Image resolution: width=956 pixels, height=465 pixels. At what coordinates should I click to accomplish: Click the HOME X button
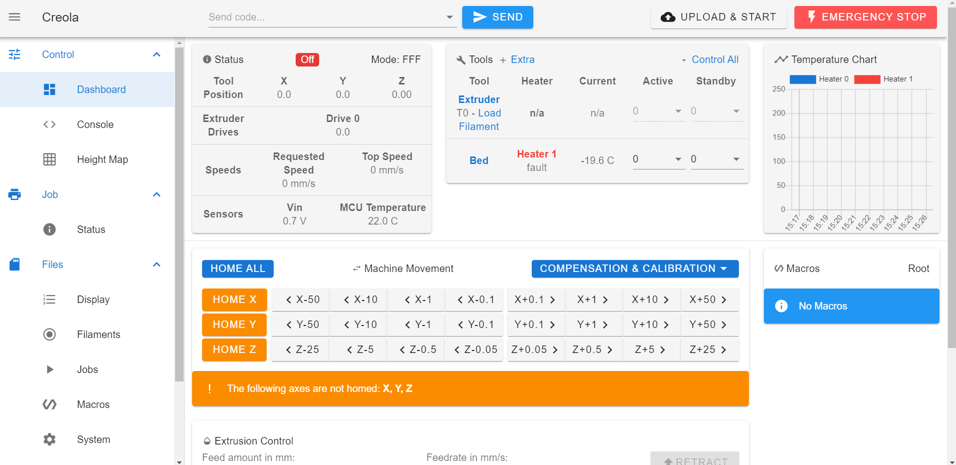point(234,299)
